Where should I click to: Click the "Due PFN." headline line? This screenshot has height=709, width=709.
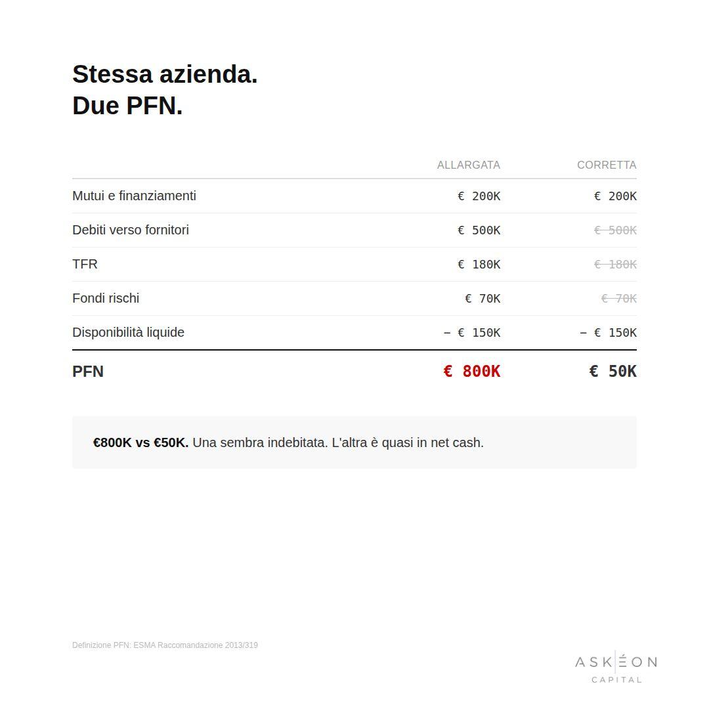[127, 105]
